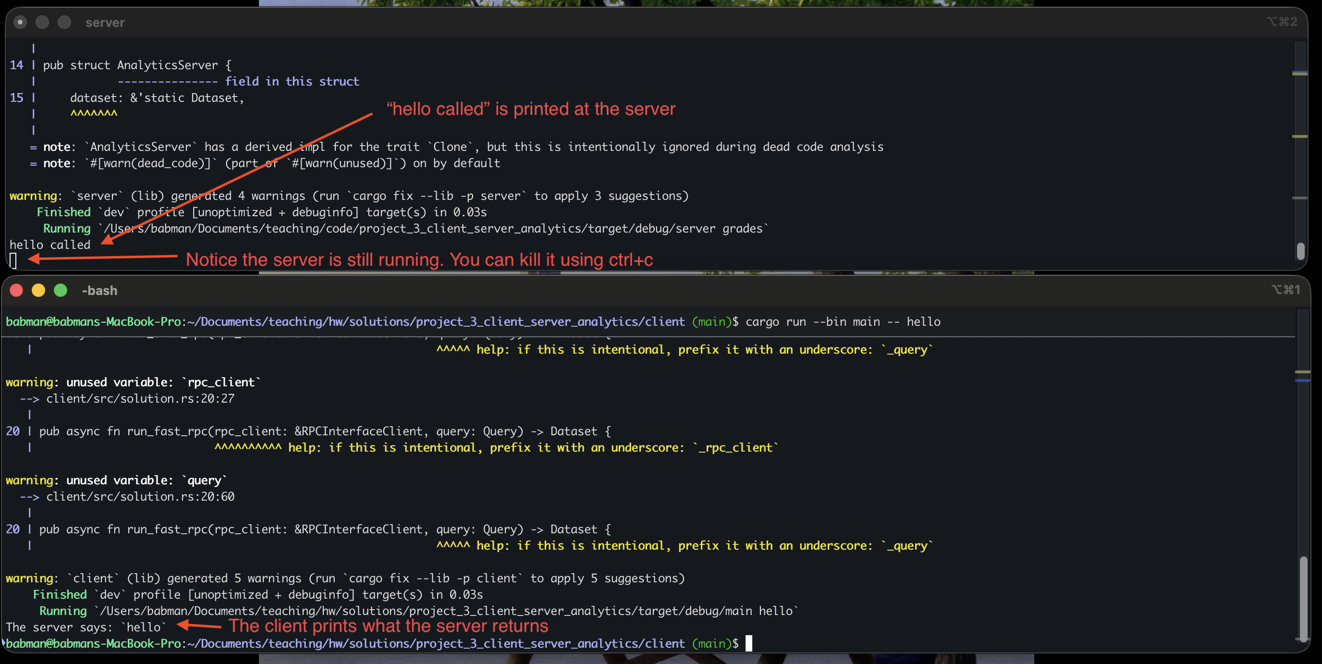
Task: Click the gray close button of server window
Action: point(20,22)
